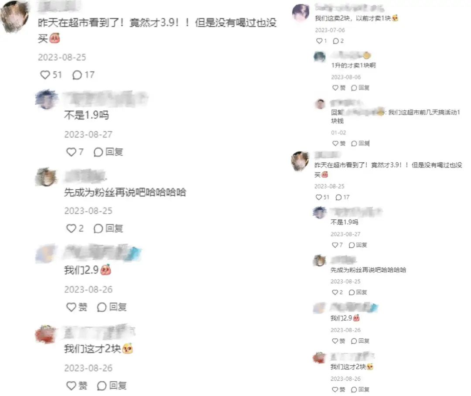The width and height of the screenshot is (471, 396).
Task: Like the left-side "我们2.9" reply
Action: 77,307
